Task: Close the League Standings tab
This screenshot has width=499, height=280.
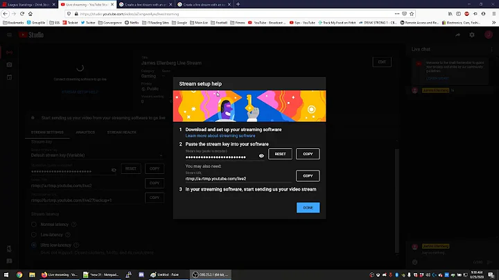Action: tap(53, 4)
